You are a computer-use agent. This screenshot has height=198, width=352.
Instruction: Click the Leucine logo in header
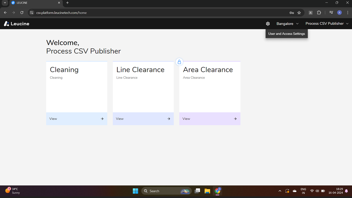point(16,24)
